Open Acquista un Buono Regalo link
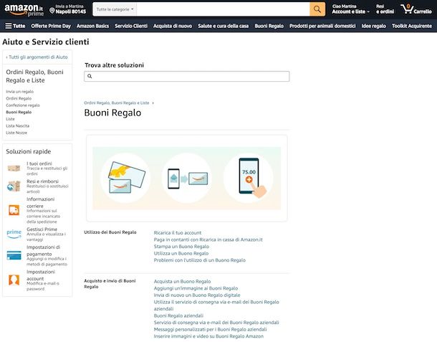 (182, 282)
